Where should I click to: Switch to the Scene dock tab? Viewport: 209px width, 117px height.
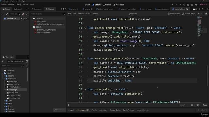[x=6, y=9]
